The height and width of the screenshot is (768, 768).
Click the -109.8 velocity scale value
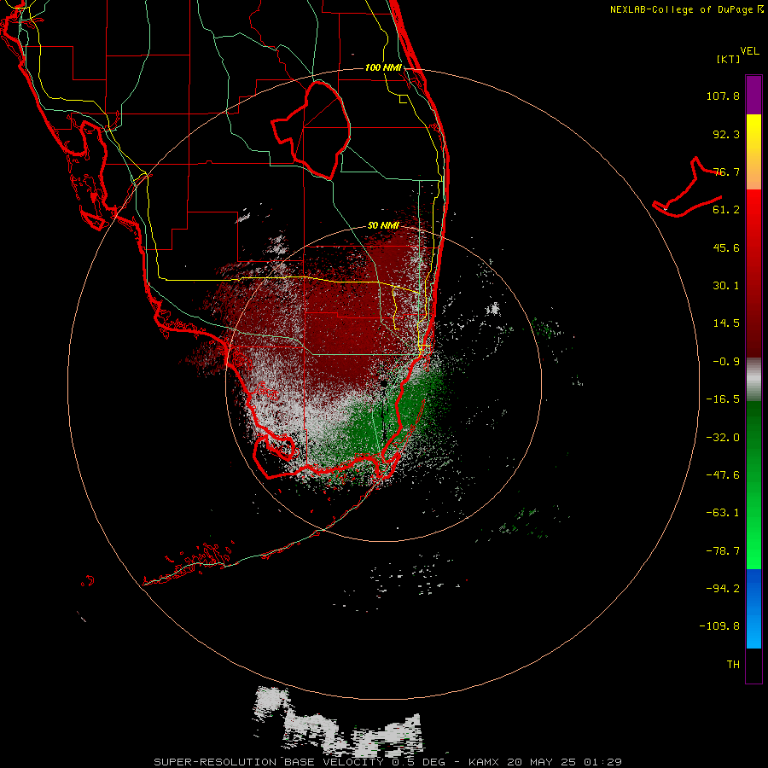click(719, 626)
